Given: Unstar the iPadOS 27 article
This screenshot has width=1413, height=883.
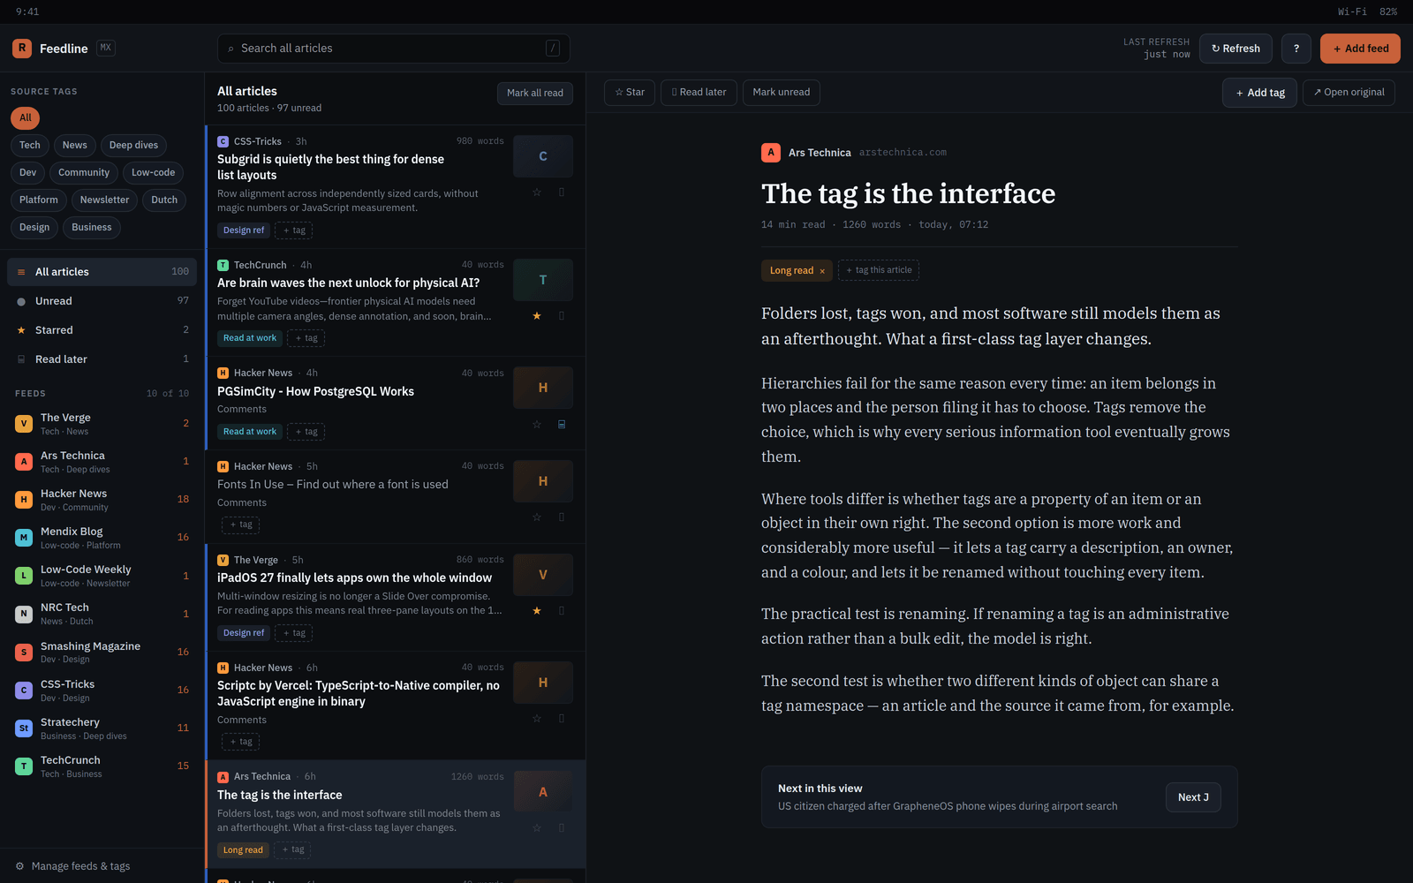Looking at the screenshot, I should point(536,611).
